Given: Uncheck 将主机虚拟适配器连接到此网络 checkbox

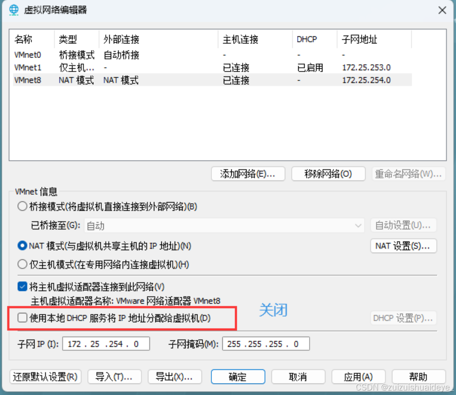Looking at the screenshot, I should click(22, 286).
